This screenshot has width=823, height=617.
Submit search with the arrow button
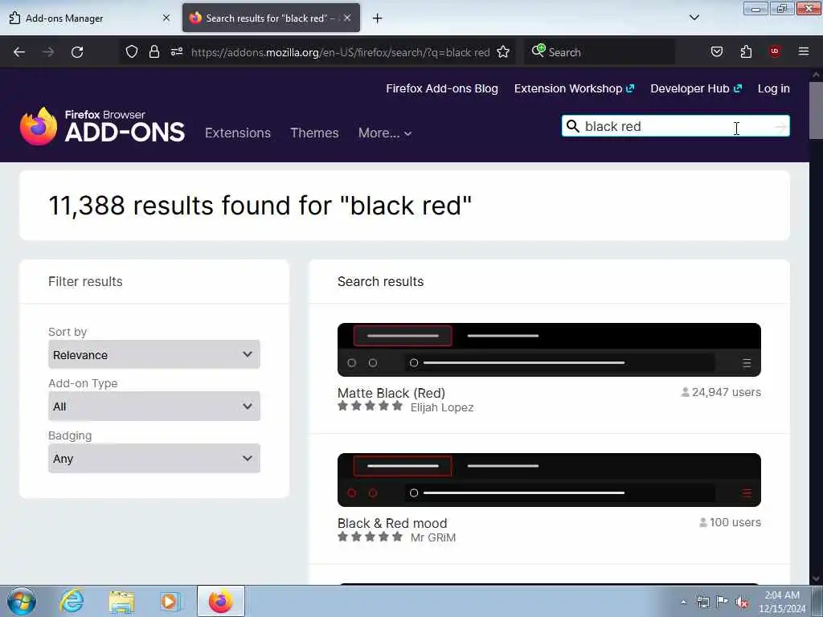pyautogui.click(x=781, y=126)
